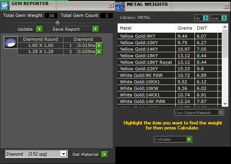Select the Yellow Gold:10KY row
Viewport: 231px width, 164px height.
(170, 43)
